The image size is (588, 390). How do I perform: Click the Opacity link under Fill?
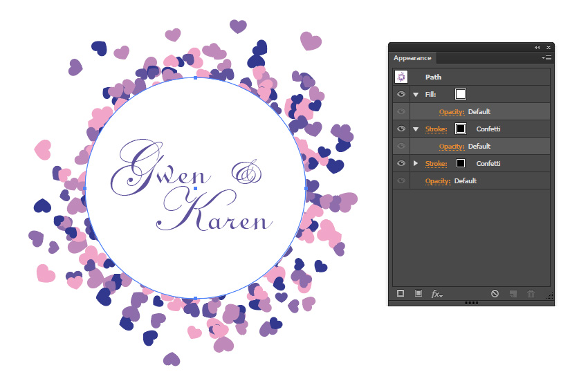tap(452, 112)
